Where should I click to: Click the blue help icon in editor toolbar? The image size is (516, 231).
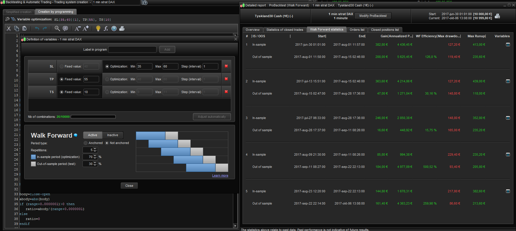[114, 29]
